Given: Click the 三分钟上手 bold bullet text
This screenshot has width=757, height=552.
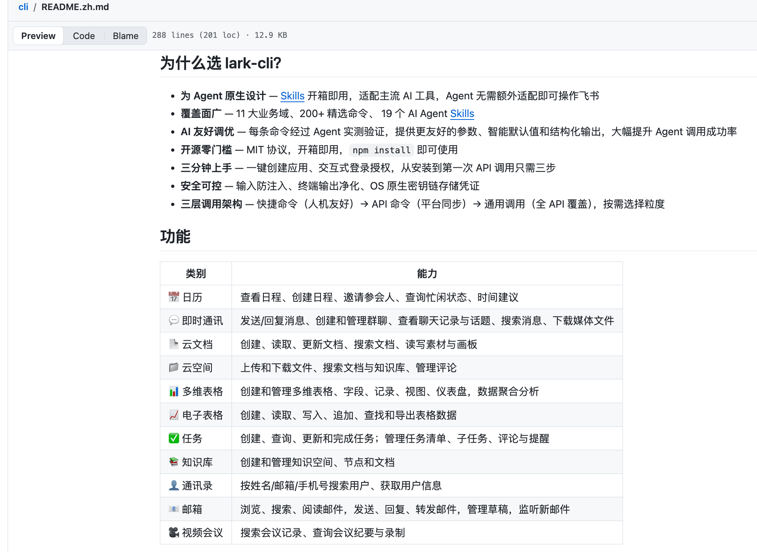Looking at the screenshot, I should (207, 168).
